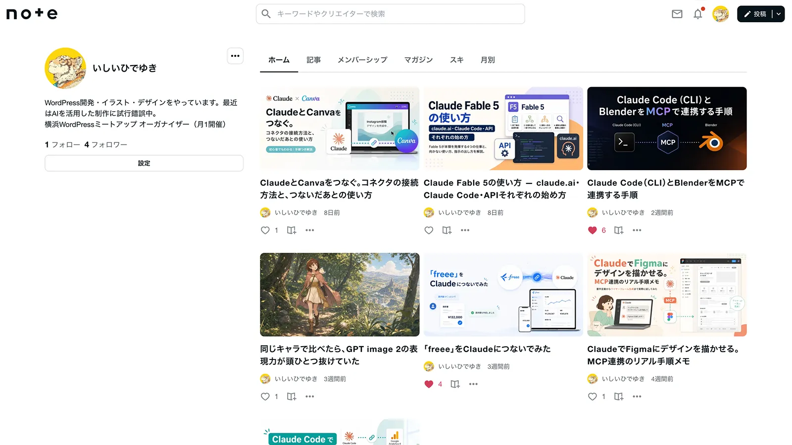Like the ClaudeとCanva article
Viewport: 792px width, 445px height.
click(x=265, y=230)
